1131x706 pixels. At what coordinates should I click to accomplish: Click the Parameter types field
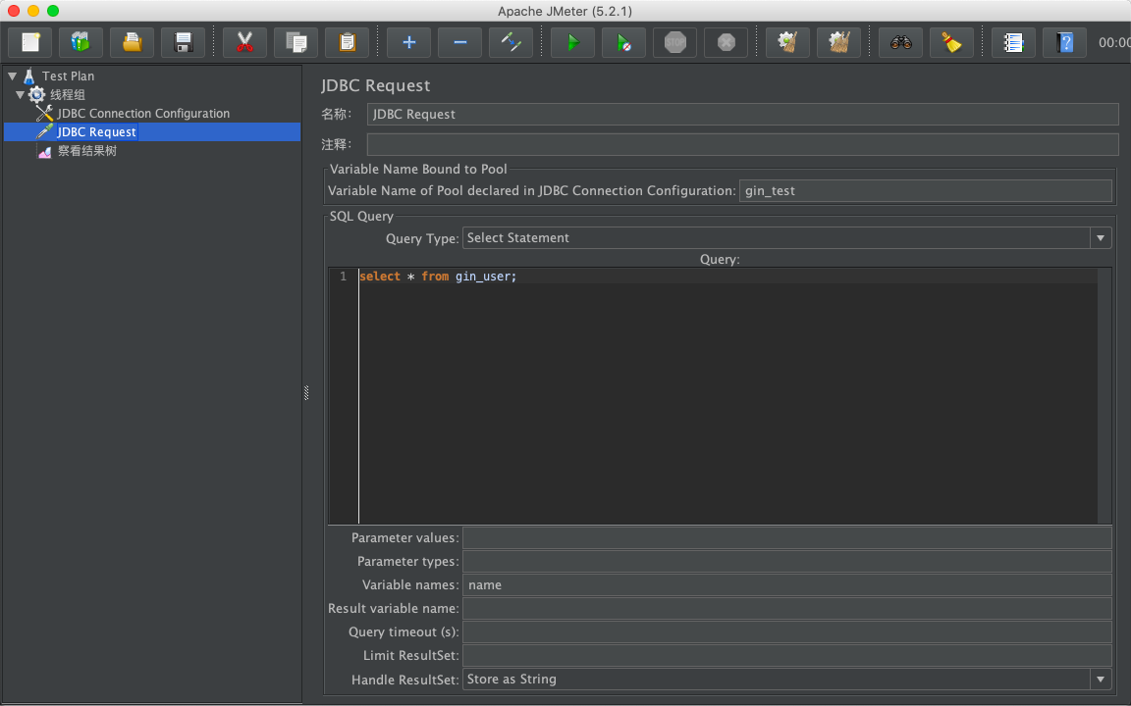coord(786,561)
